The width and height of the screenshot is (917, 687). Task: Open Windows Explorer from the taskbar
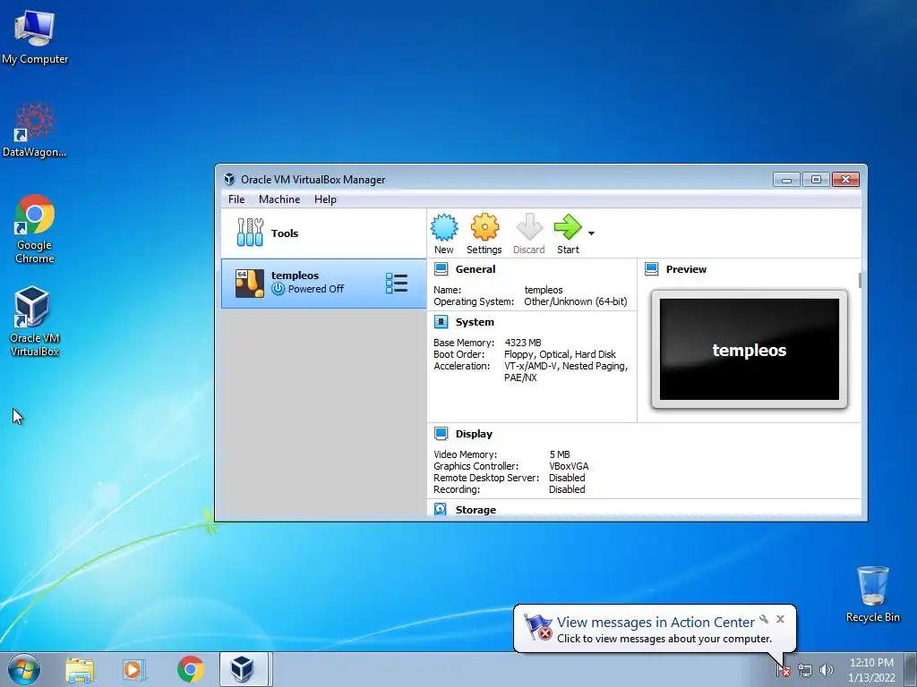[80, 669]
